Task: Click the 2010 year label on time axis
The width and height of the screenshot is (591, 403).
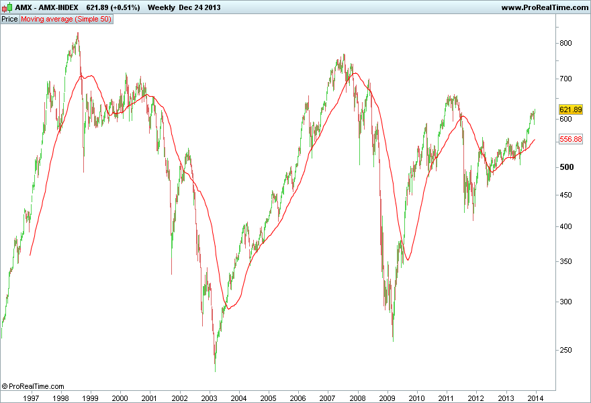Action: point(416,398)
